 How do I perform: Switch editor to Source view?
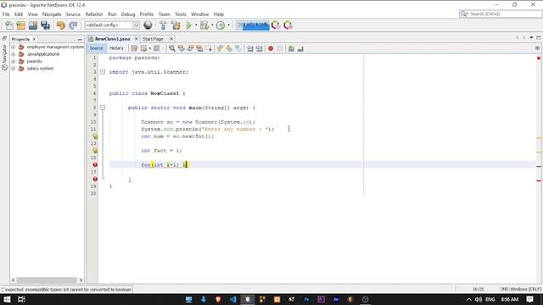coord(96,48)
